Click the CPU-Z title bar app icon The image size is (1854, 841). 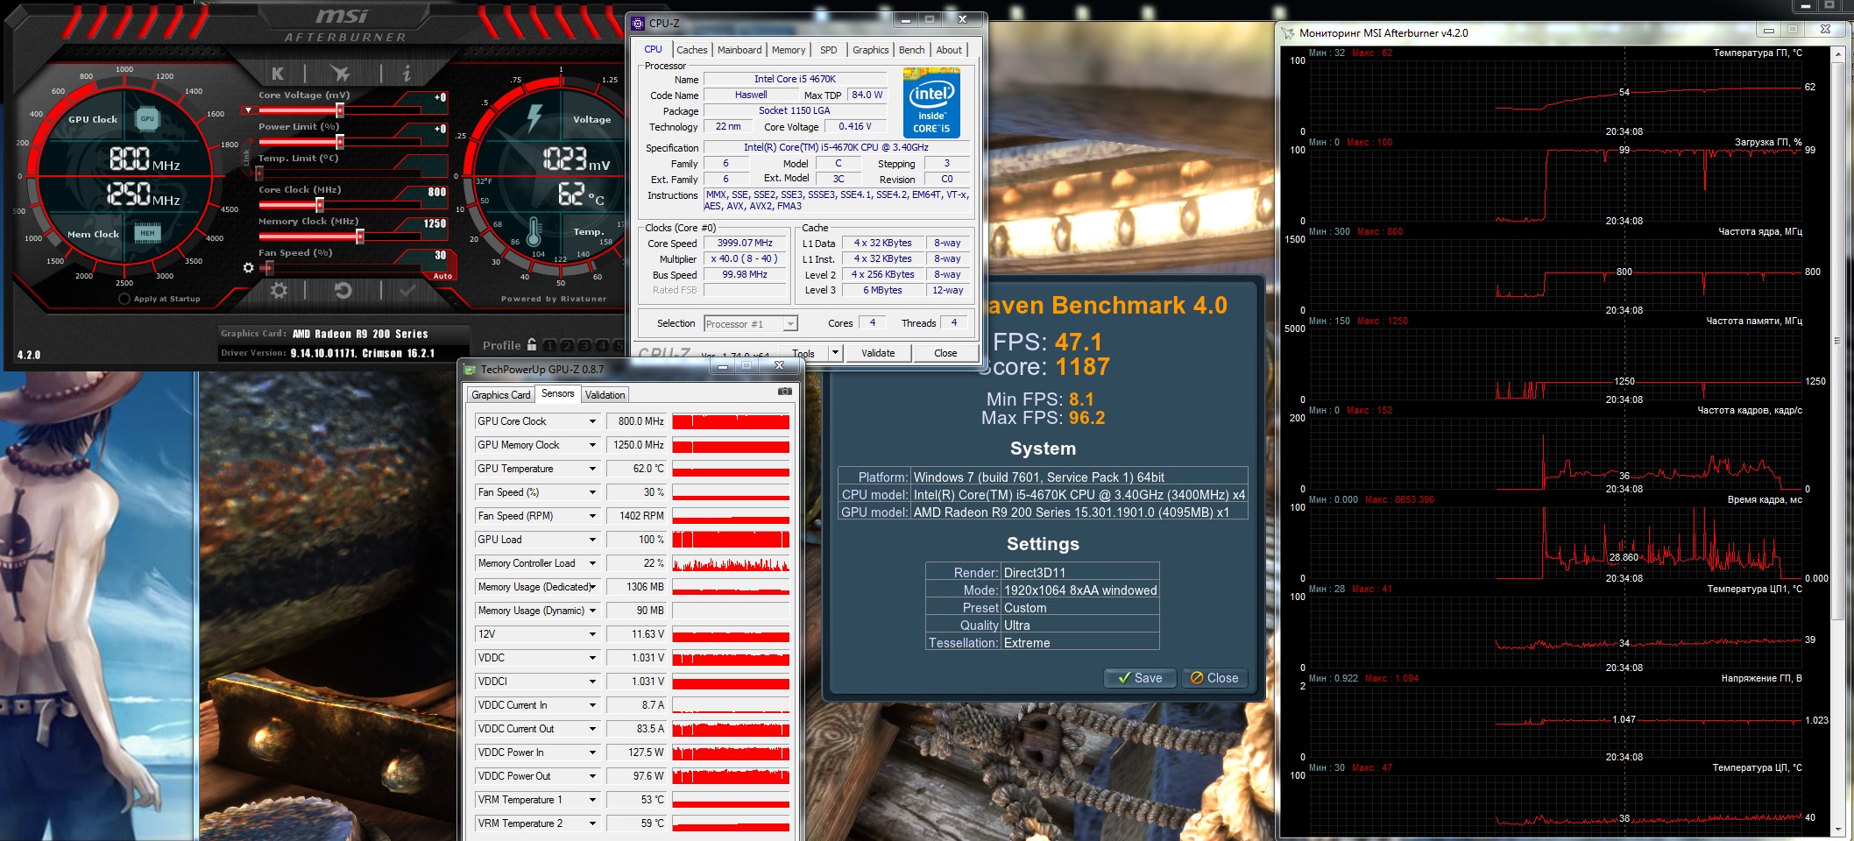coord(638,23)
